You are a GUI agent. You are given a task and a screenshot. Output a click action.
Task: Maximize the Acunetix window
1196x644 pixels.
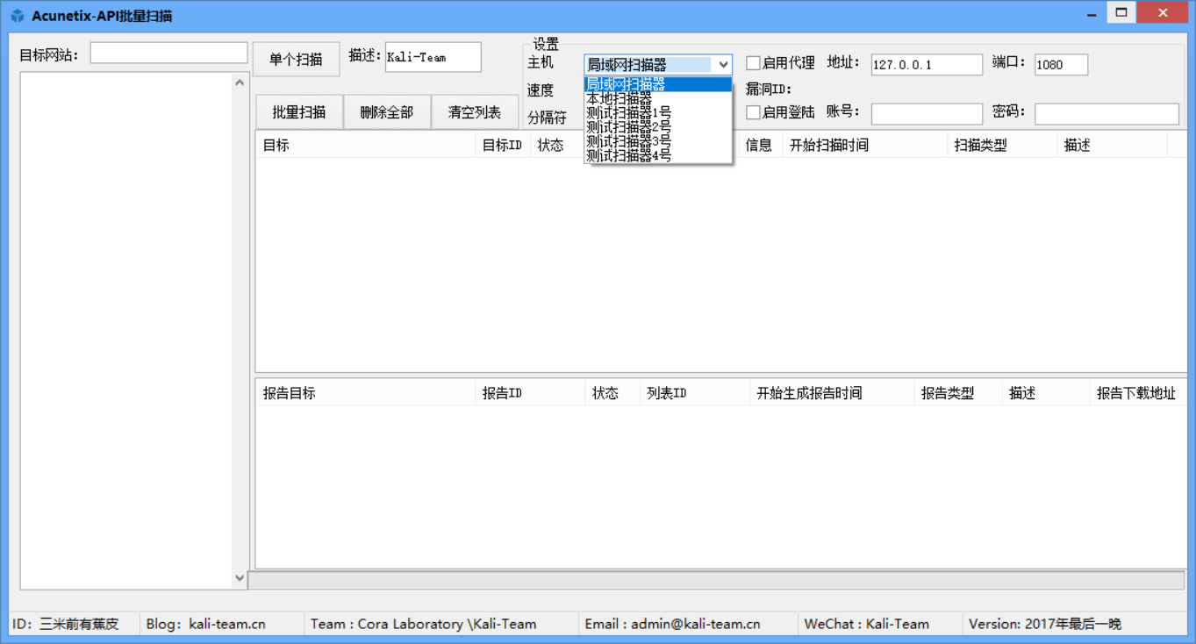pyautogui.click(x=1121, y=12)
